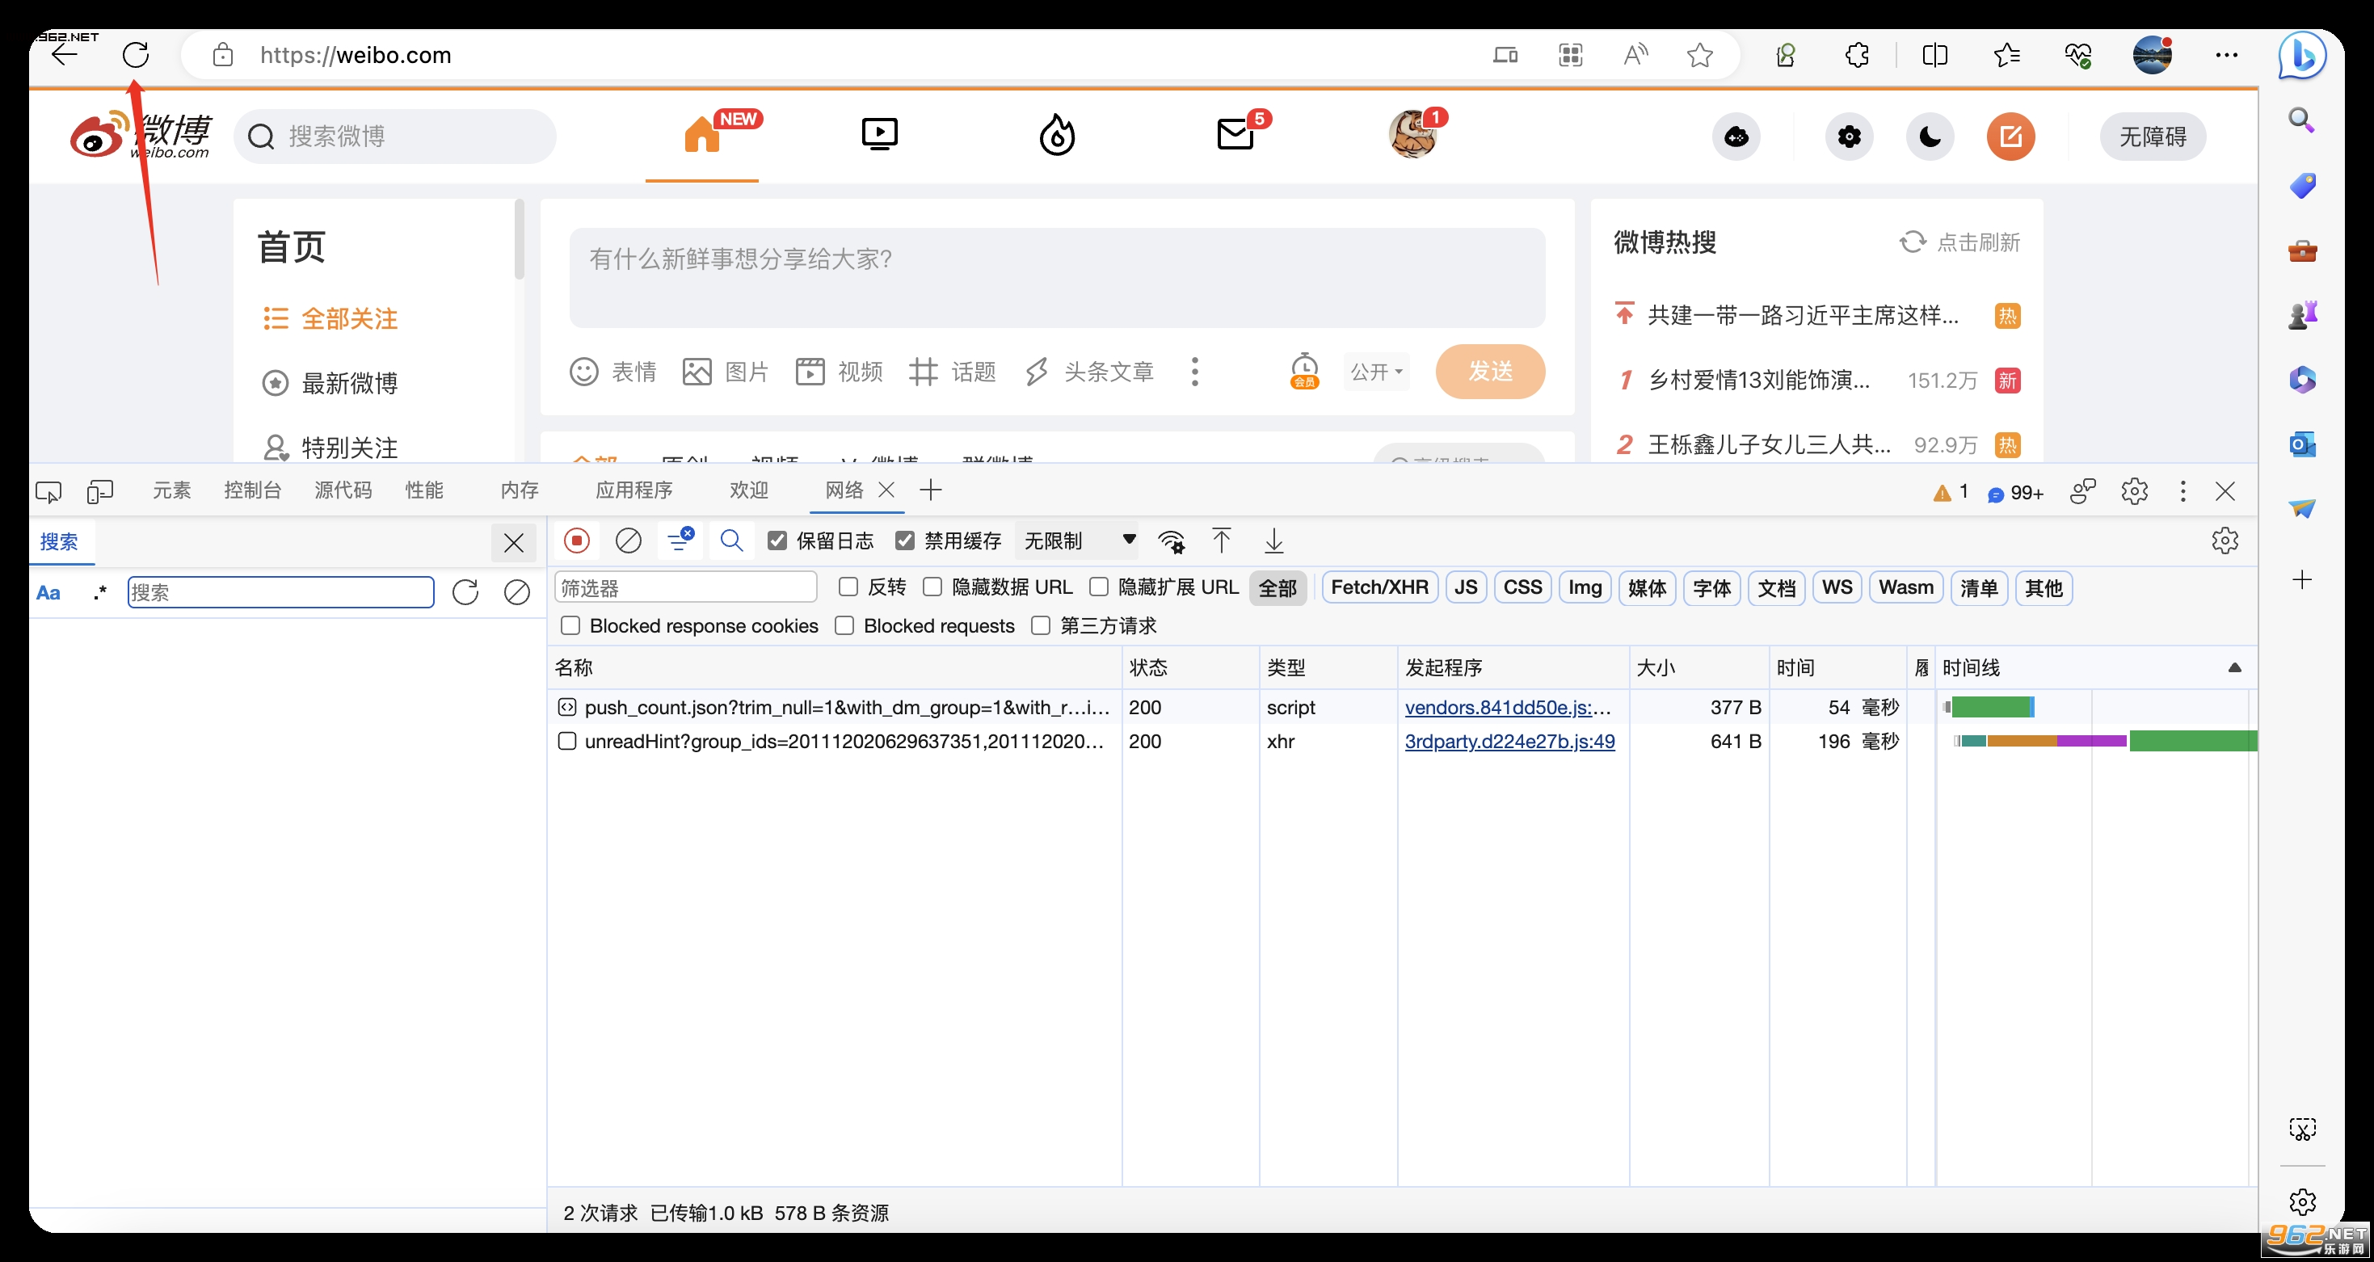Screen dimensions: 2374x1262
Task: Open browser read aloud icon
Action: pyautogui.click(x=1635, y=55)
